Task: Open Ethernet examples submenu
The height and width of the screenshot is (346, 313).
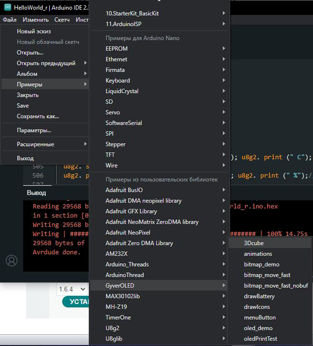Action: point(159,59)
